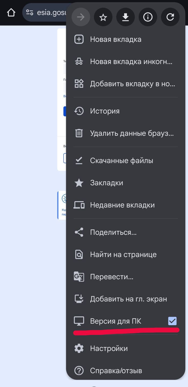Reload the page with refresh icon
Image resolution: width=188 pixels, height=387 pixels.
pyautogui.click(x=170, y=17)
